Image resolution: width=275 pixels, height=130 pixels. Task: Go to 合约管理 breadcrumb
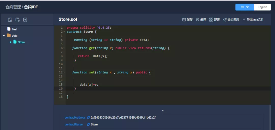tap(13, 7)
